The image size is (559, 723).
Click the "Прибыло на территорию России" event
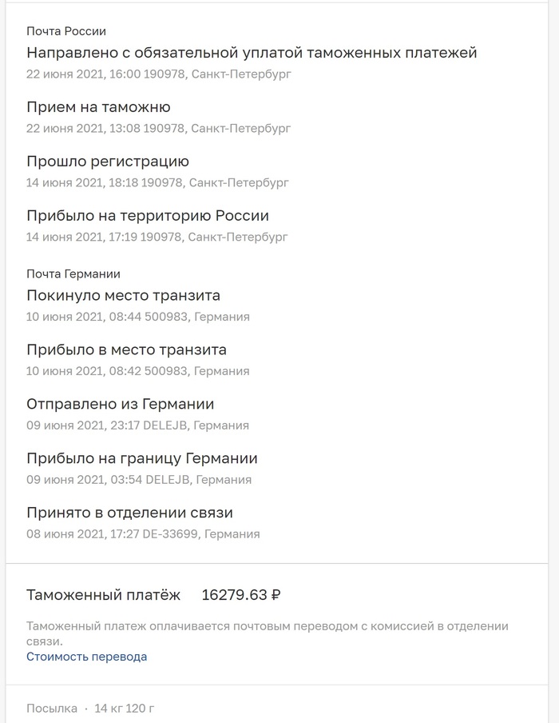point(148,216)
